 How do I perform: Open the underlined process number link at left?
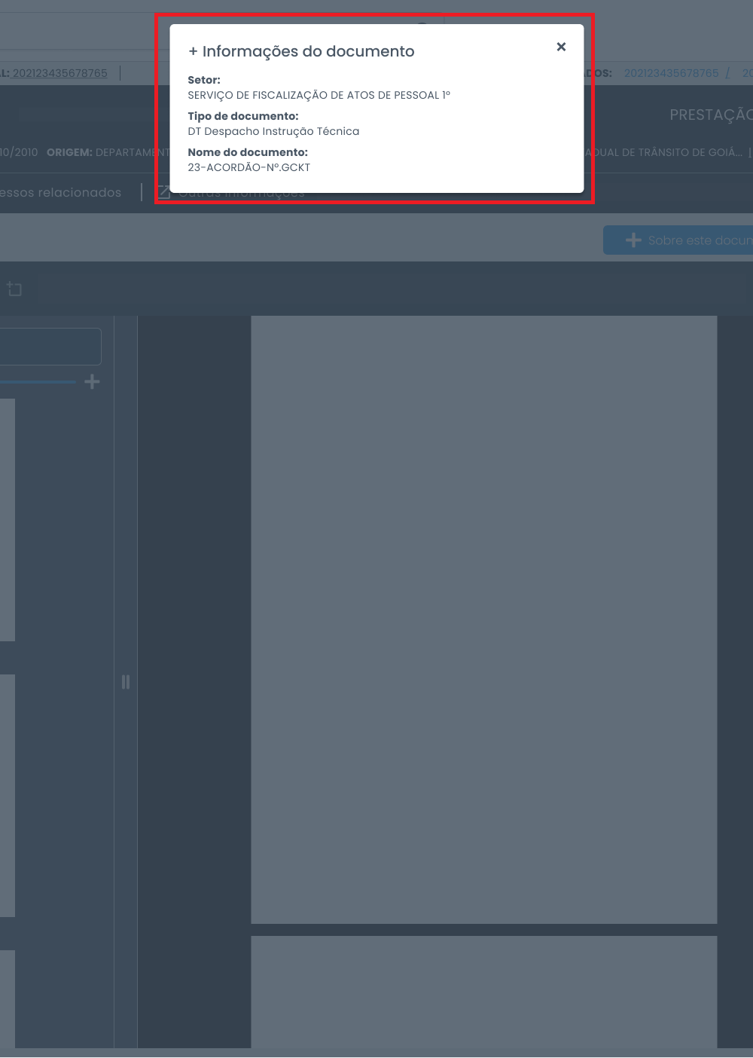[59, 73]
